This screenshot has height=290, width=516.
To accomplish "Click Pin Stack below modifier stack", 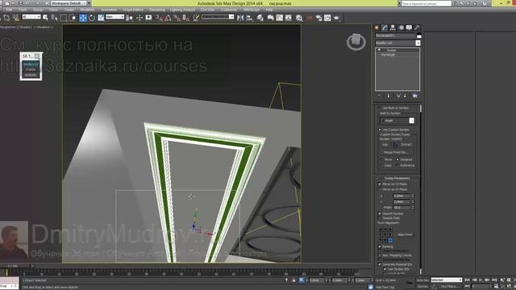I will [x=379, y=96].
